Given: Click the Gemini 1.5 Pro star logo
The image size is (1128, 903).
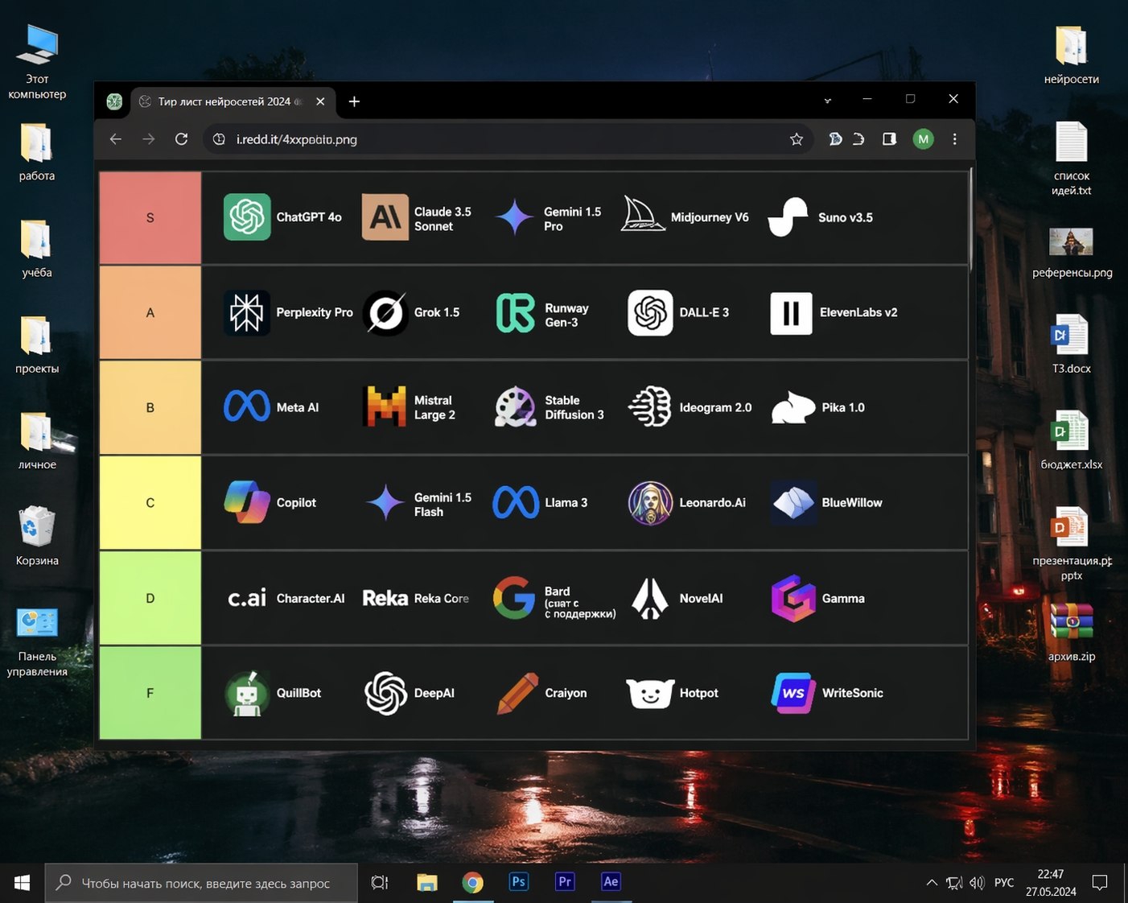Looking at the screenshot, I should point(514,217).
